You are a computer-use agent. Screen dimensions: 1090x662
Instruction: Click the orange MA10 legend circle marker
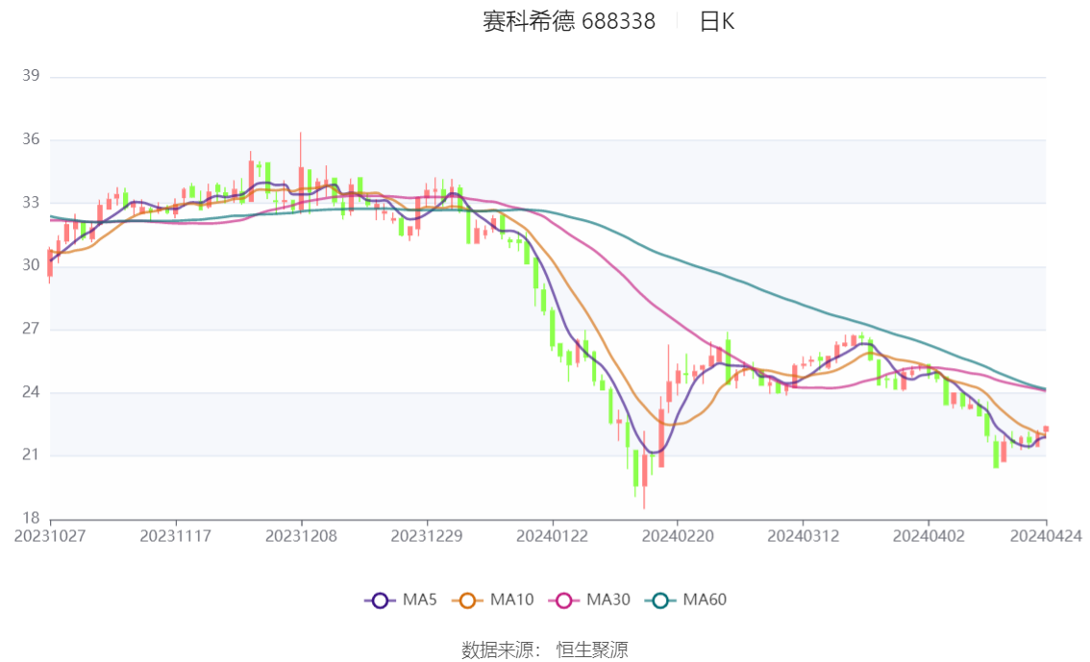[x=468, y=601]
